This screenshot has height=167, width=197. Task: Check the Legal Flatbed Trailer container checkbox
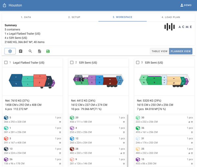click(x=6, y=63)
